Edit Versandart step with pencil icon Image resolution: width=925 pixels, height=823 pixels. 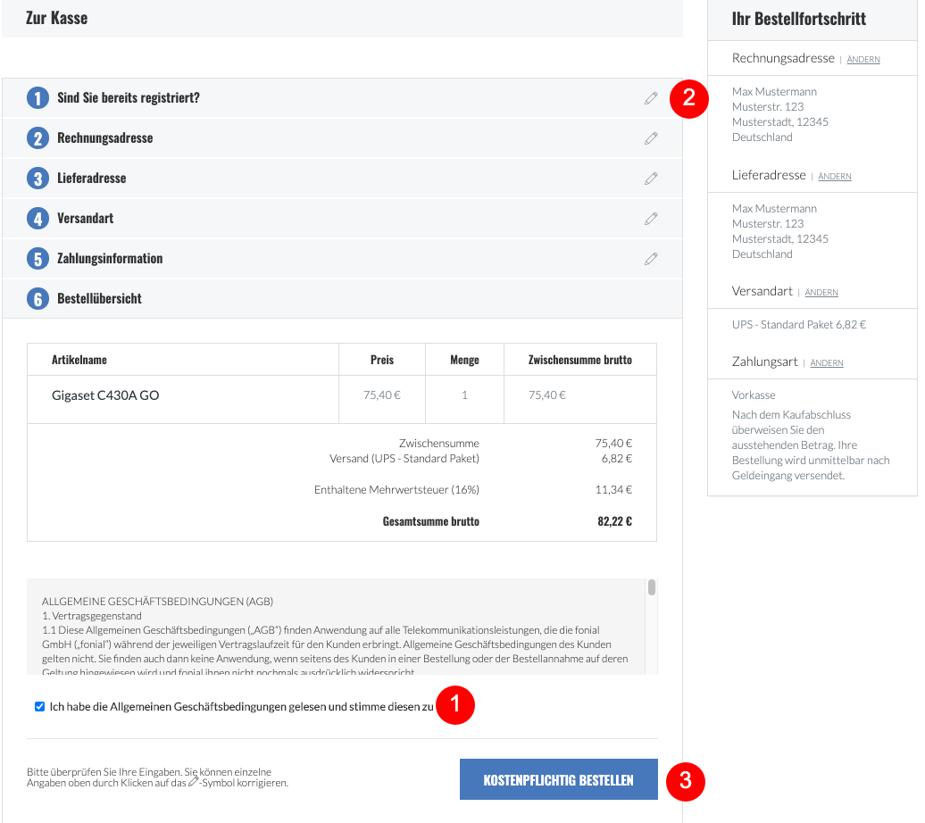click(x=651, y=219)
